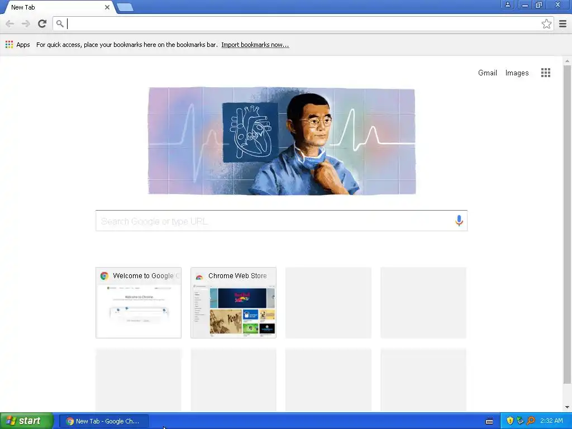This screenshot has width=572, height=429.
Task: Open Welcome to Google Chrome thumbnail
Action: [x=139, y=303]
